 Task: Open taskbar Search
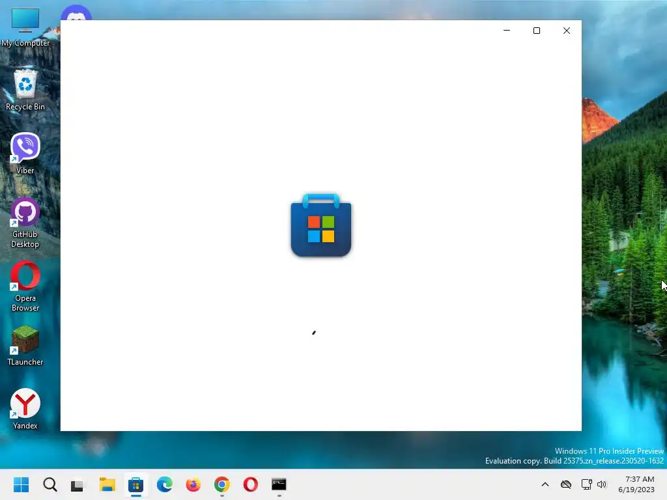tap(50, 484)
